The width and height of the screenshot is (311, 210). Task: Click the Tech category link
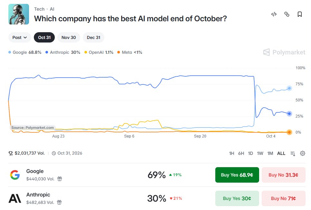pos(39,9)
